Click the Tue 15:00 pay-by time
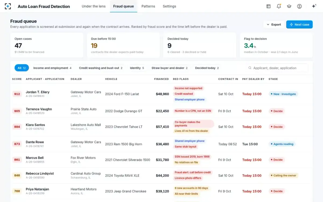The width and height of the screenshot is (323, 202). [250, 144]
